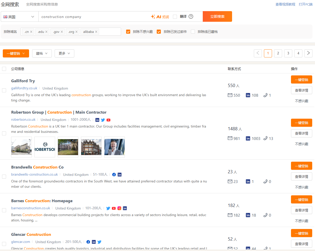This screenshot has height=251, width=315.
Task: Click Galliford Try phone count icon
Action: click(265, 95)
